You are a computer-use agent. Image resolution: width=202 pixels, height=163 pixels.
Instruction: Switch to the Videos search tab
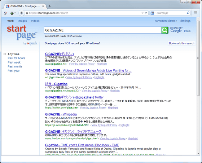tap(35, 21)
